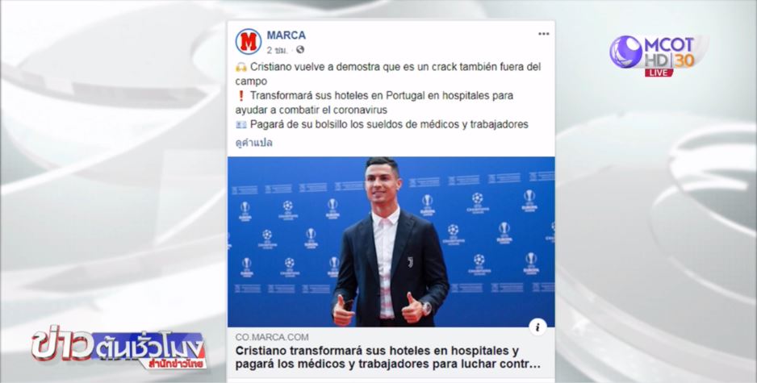Click the Transformará sus hoteles text line
Image resolution: width=757 pixels, height=383 pixels.
374,102
